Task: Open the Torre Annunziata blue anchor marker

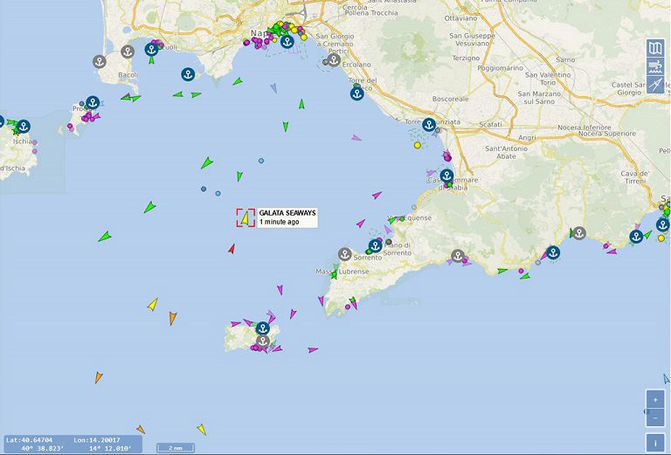Action: (429, 125)
